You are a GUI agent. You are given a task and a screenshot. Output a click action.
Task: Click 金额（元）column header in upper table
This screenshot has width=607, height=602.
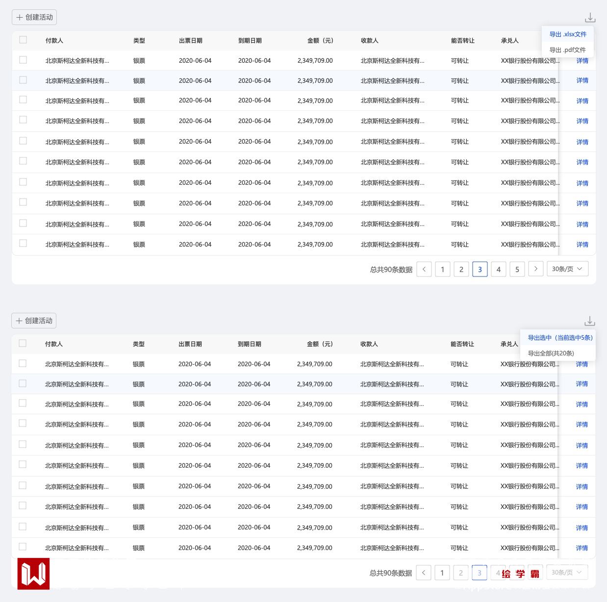pos(320,41)
